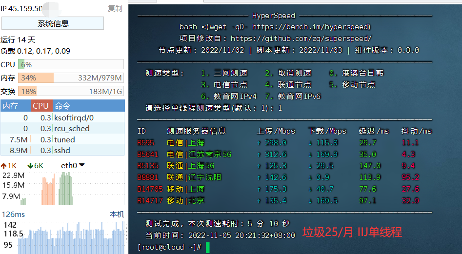Select the sshd process row
This screenshot has height=254, width=462.
tap(62, 150)
